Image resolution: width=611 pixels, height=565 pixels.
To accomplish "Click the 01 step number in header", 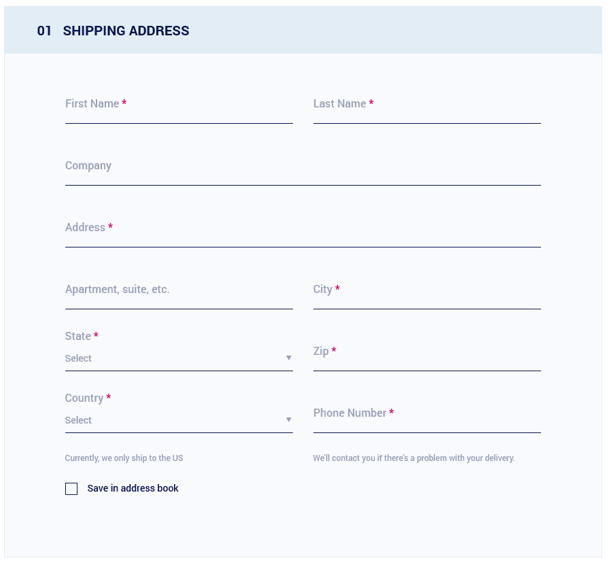I will pos(44,31).
